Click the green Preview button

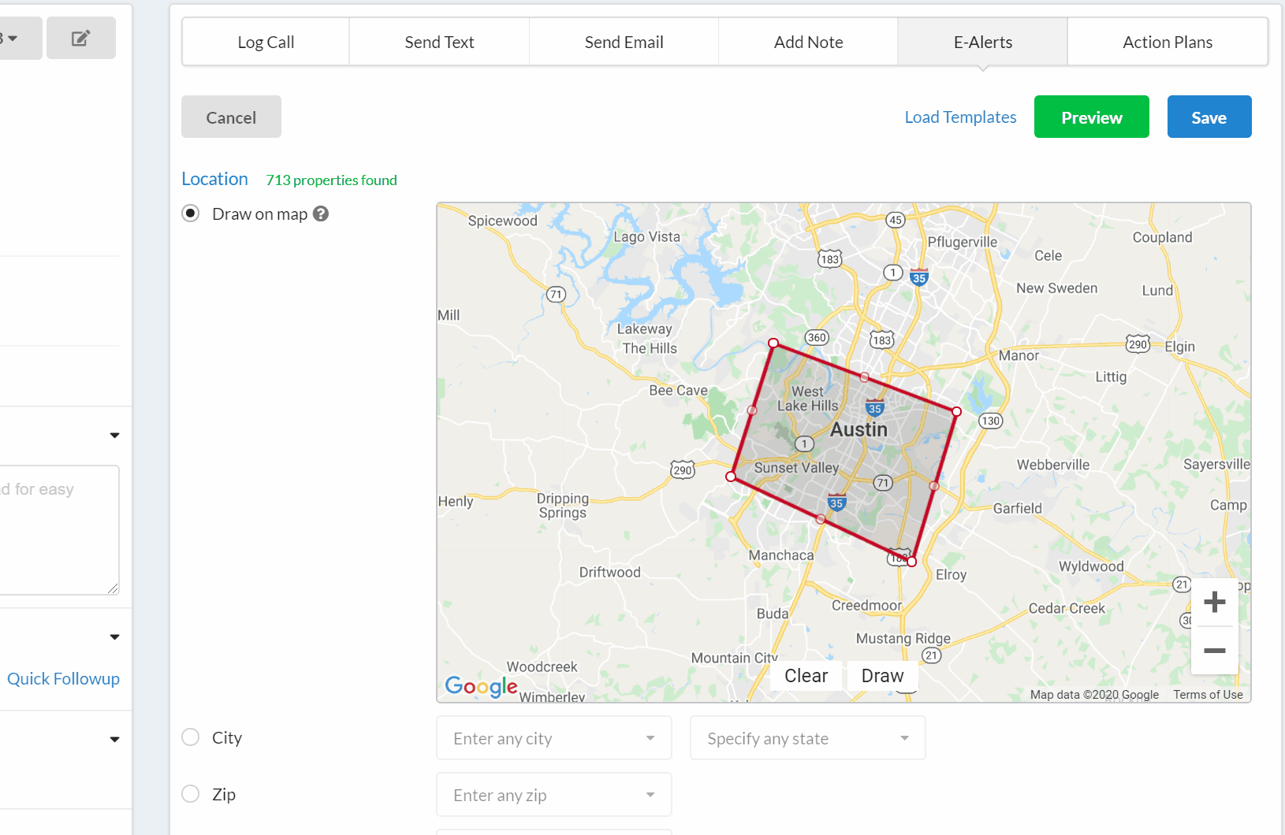1091,117
